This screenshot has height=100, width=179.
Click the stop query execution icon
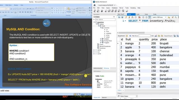[x=136, y=17]
